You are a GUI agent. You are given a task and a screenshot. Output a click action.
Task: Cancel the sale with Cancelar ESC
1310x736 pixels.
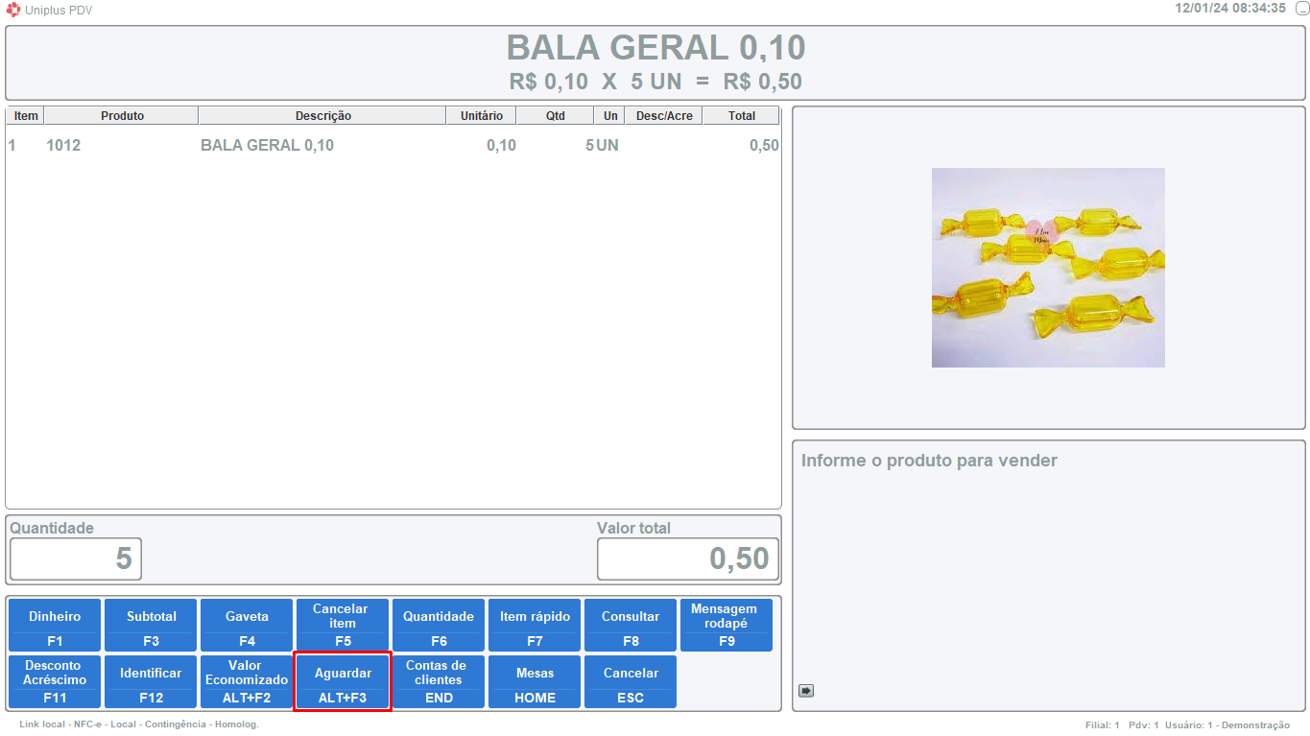pyautogui.click(x=631, y=682)
